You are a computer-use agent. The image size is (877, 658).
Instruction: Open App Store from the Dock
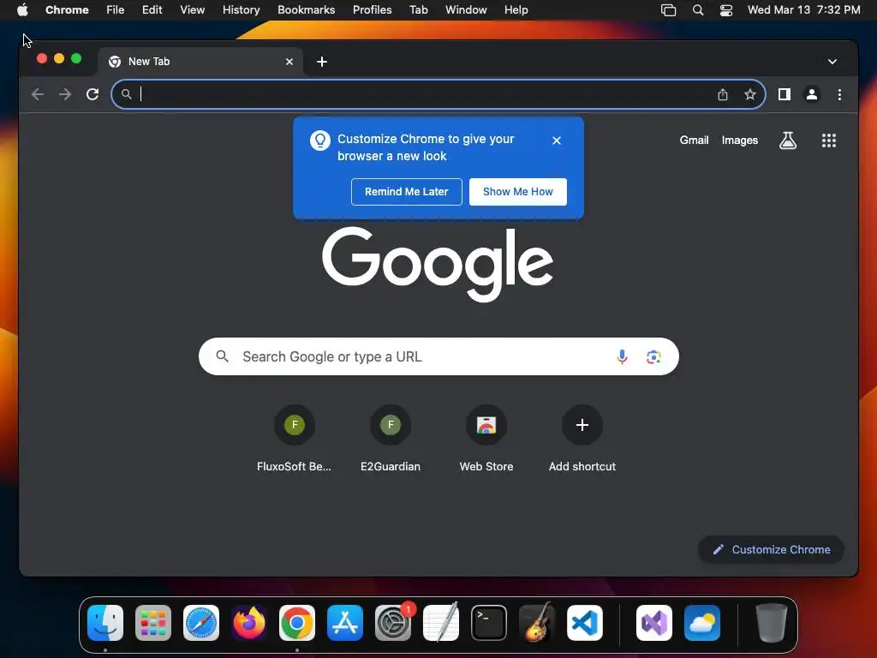tap(345, 623)
